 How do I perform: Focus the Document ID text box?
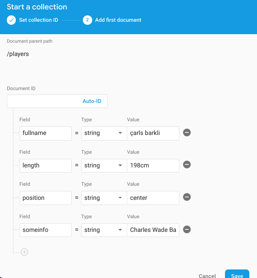click(x=43, y=101)
